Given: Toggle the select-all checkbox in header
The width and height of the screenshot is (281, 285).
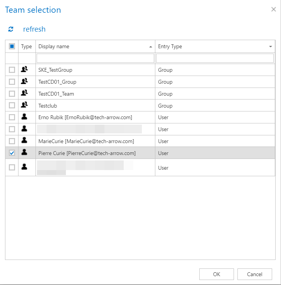Looking at the screenshot, I should click(x=12, y=46).
